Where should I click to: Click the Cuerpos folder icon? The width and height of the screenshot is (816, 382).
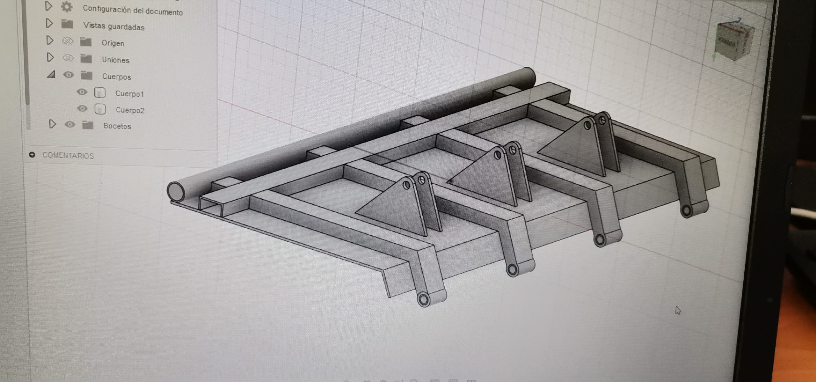[x=86, y=76]
